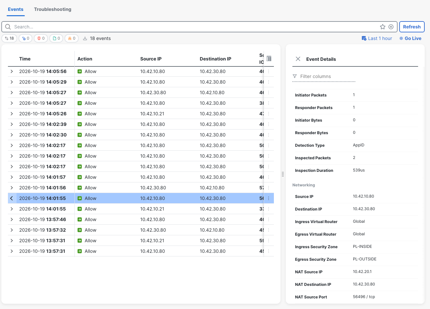Image resolution: width=430 pixels, height=309 pixels.
Task: Close the Event Details panel
Action: [x=298, y=59]
